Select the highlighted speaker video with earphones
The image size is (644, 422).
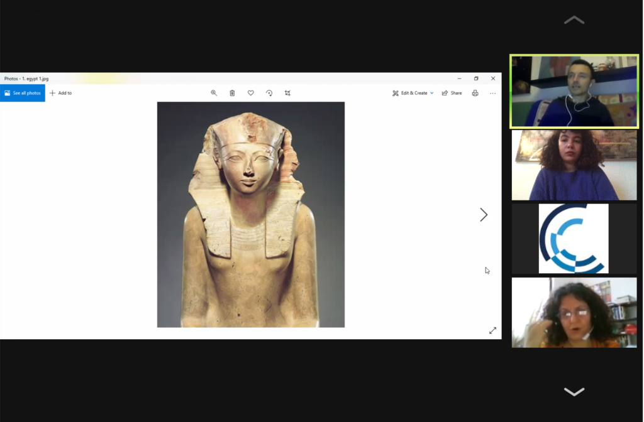(x=574, y=92)
